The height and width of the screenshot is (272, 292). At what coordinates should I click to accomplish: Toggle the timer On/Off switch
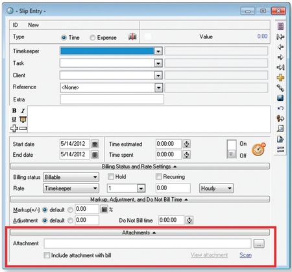[232, 149]
